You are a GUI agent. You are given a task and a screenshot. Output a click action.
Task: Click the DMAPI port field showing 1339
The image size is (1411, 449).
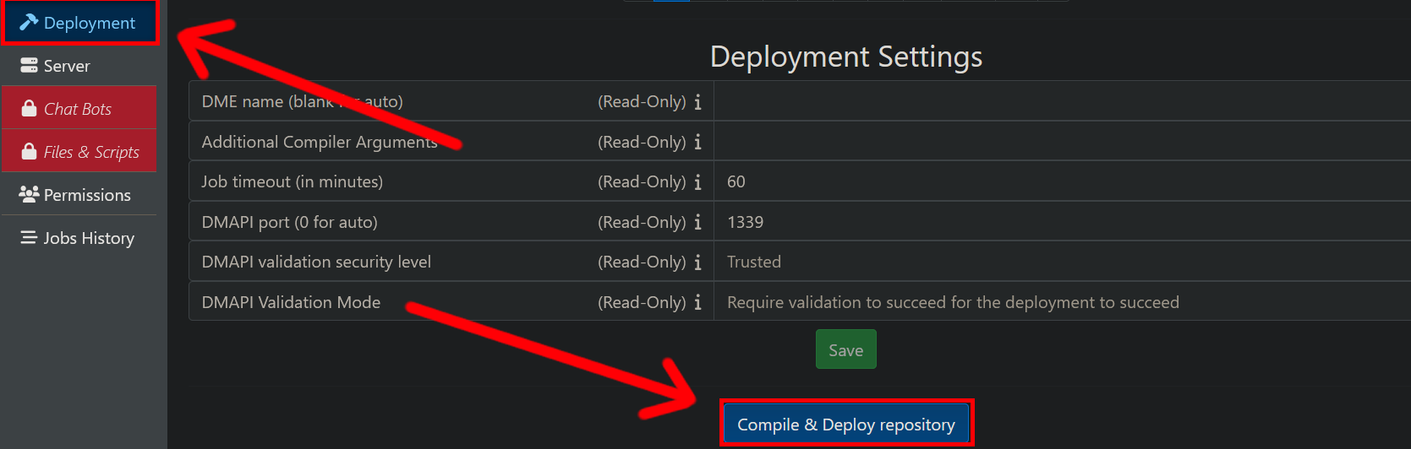pyautogui.click(x=1061, y=222)
